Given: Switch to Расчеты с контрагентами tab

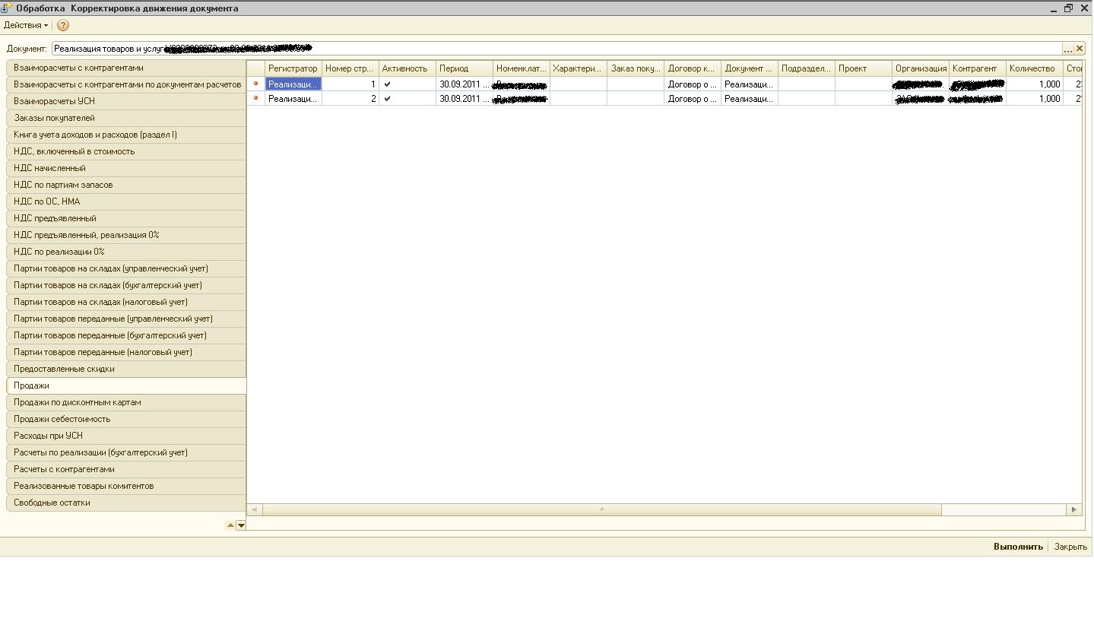Looking at the screenshot, I should pyautogui.click(x=125, y=469).
